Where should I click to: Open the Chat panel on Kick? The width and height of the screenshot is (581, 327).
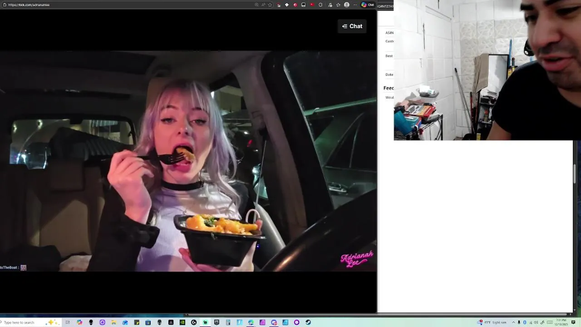[352, 26]
